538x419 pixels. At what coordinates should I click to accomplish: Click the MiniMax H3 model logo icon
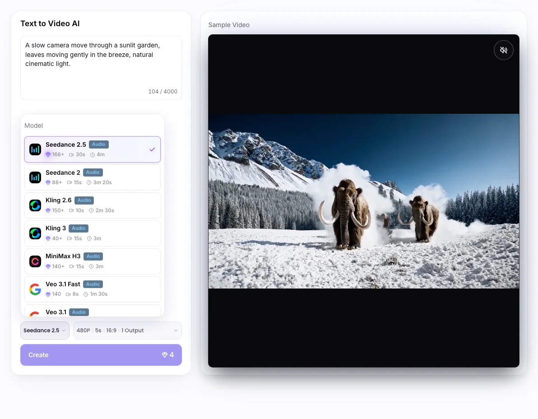[x=35, y=261]
